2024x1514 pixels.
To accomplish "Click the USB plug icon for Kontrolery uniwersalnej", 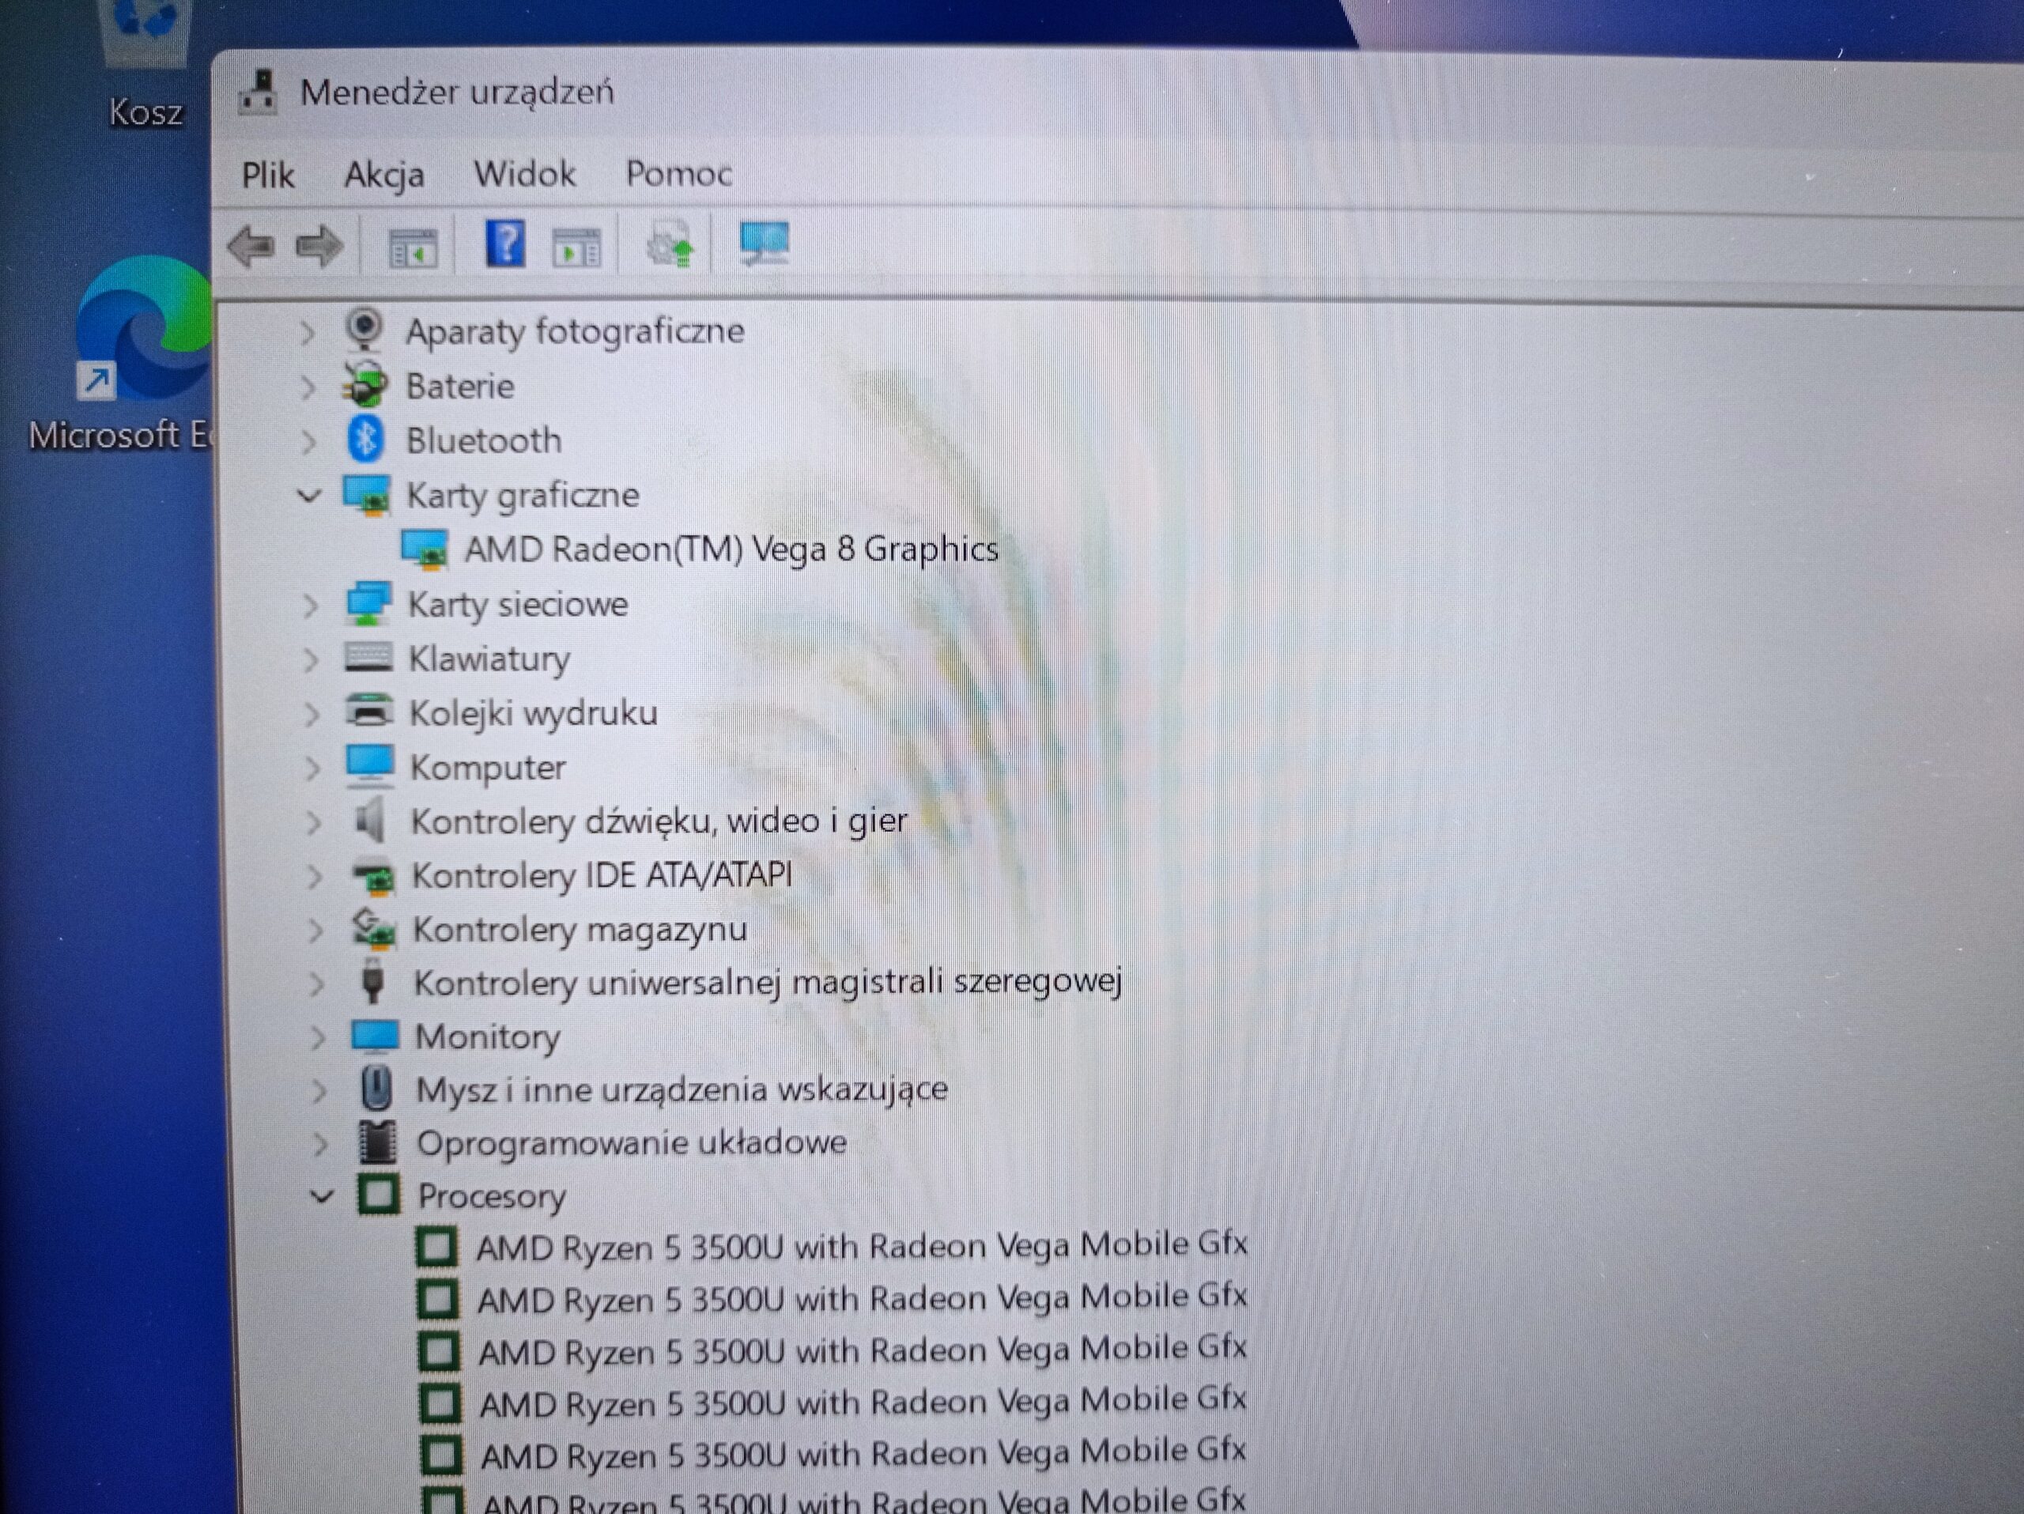I will coord(372,982).
